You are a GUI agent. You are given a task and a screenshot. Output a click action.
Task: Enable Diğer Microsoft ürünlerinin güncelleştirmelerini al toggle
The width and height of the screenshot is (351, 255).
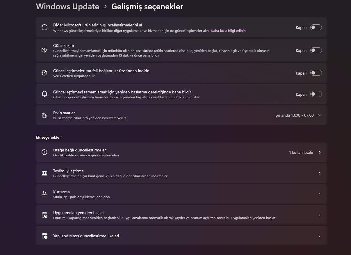pyautogui.click(x=316, y=27)
